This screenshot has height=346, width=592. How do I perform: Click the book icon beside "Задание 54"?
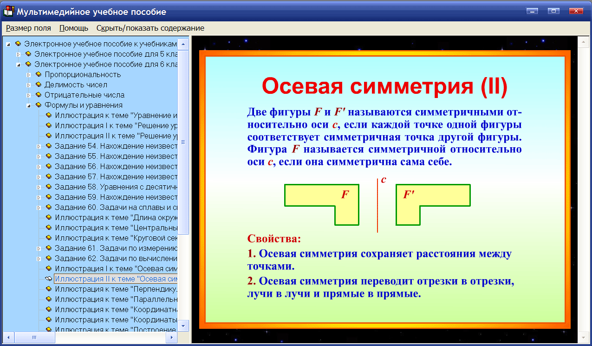(x=48, y=146)
